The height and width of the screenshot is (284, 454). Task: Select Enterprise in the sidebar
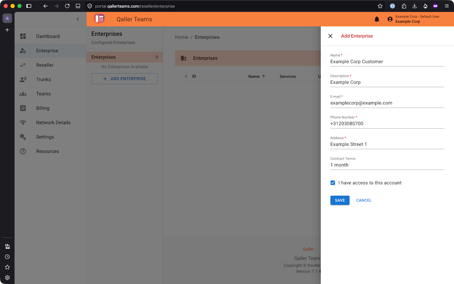tap(50, 51)
